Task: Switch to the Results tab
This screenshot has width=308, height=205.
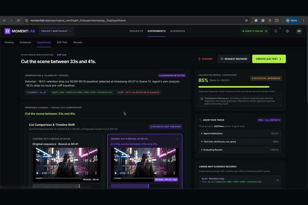Action: tap(78, 42)
